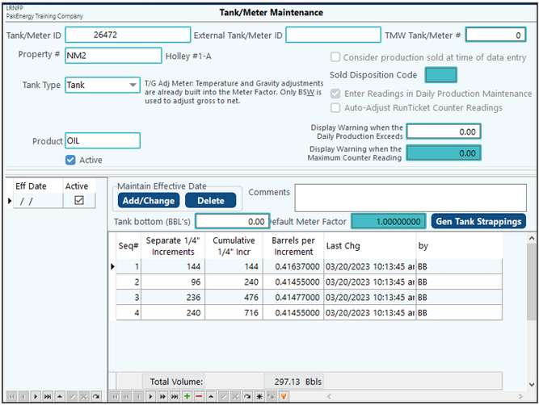539x405 pixels.
Task: Click the orange filter funnel icon
Action: coord(284,396)
